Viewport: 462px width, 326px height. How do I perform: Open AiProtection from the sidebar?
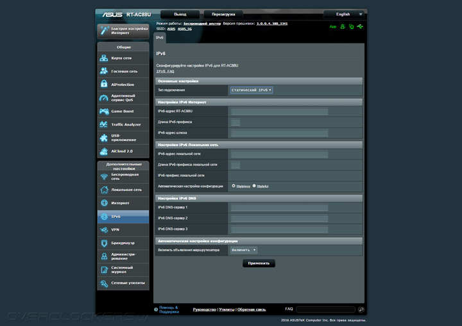[x=123, y=85]
